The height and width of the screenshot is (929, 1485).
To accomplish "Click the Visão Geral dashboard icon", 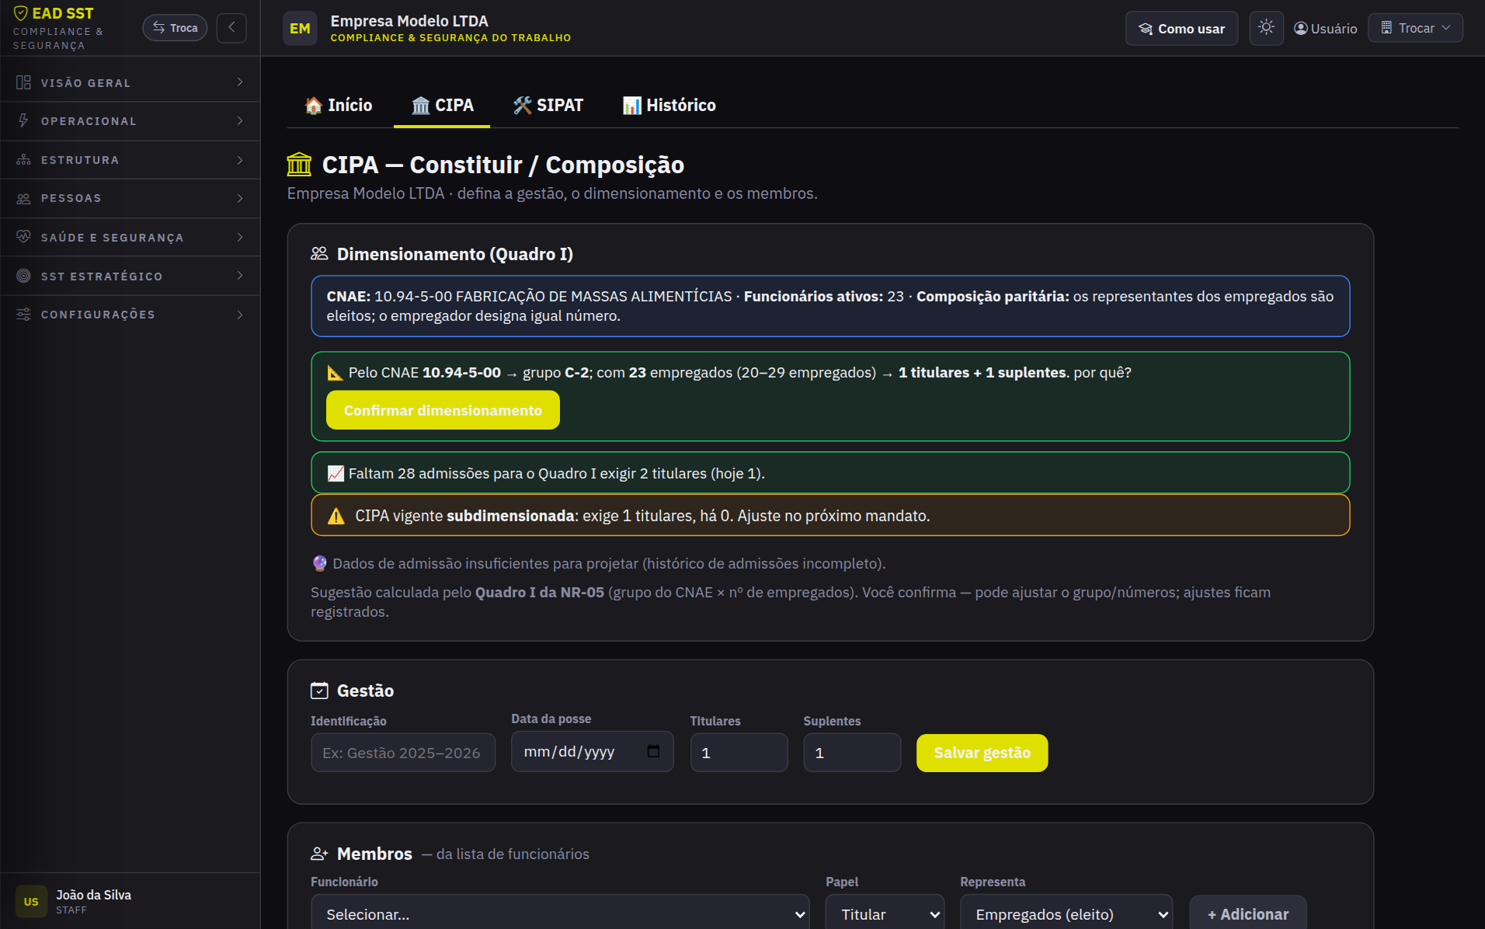I will tap(23, 82).
